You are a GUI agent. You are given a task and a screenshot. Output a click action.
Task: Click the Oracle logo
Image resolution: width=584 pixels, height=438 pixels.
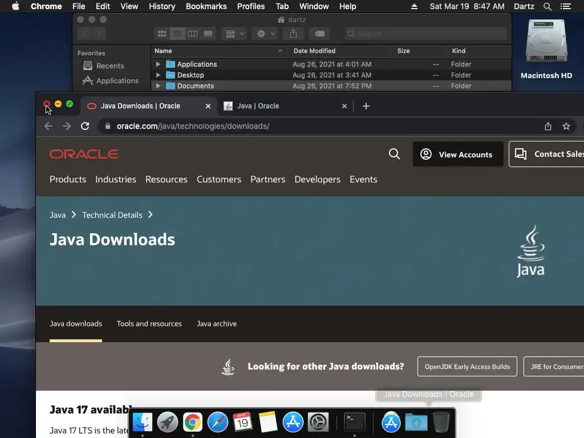point(84,154)
